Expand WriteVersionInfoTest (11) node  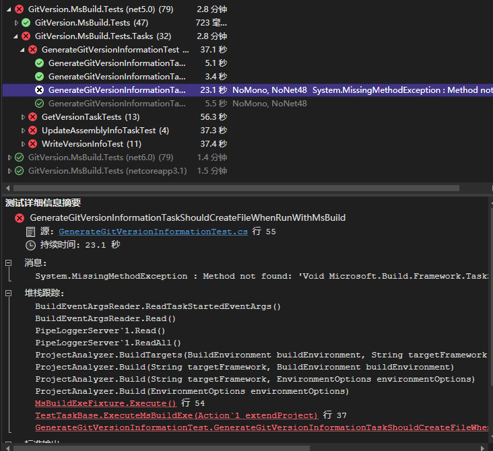click(x=23, y=144)
